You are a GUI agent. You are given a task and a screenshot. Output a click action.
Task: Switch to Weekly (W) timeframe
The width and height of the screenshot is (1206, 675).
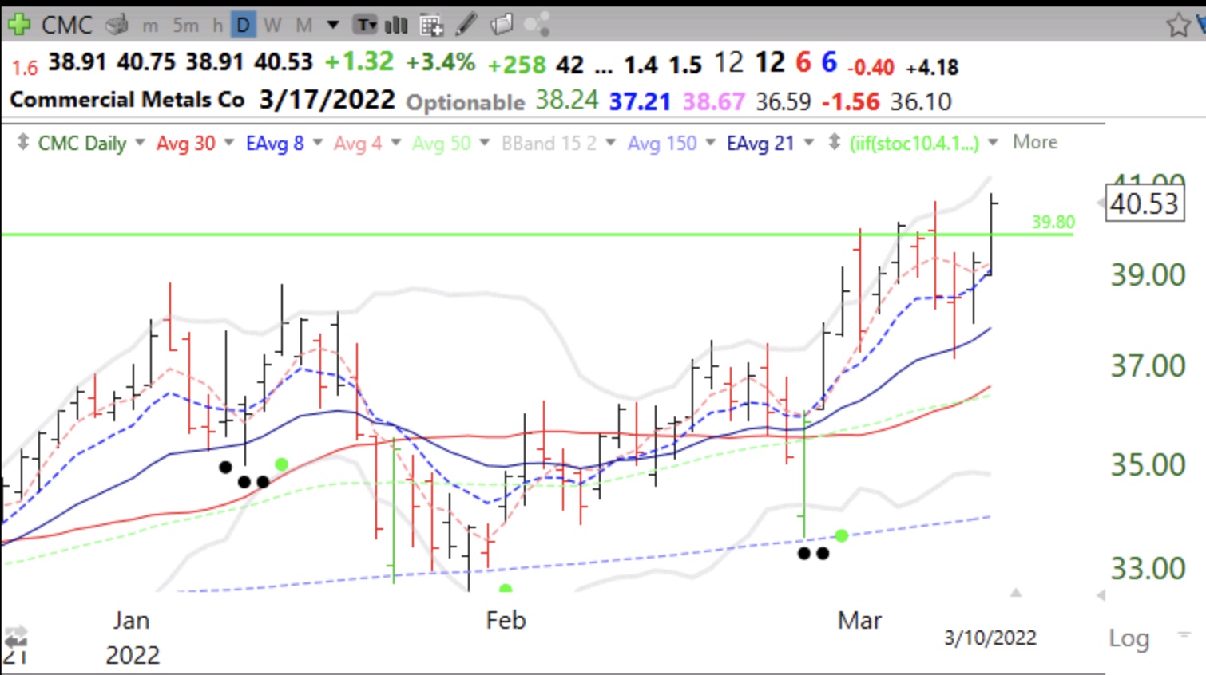(x=272, y=26)
